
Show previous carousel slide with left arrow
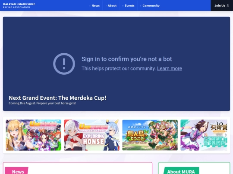click(7, 135)
